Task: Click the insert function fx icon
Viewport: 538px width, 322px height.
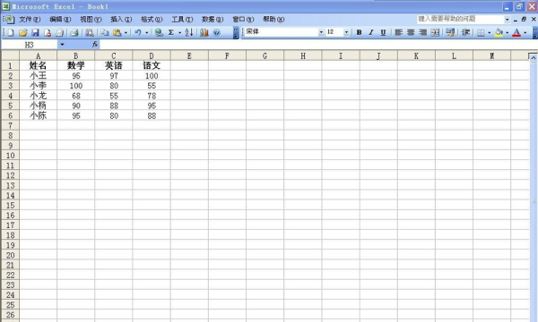Action: 95,44
